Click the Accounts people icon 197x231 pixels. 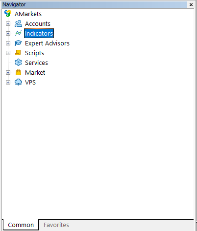[x=18, y=23]
